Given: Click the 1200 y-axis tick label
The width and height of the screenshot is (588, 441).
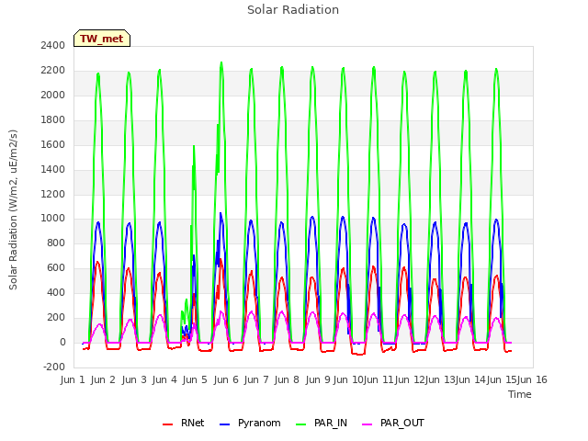Looking at the screenshot, I should 53,194.
